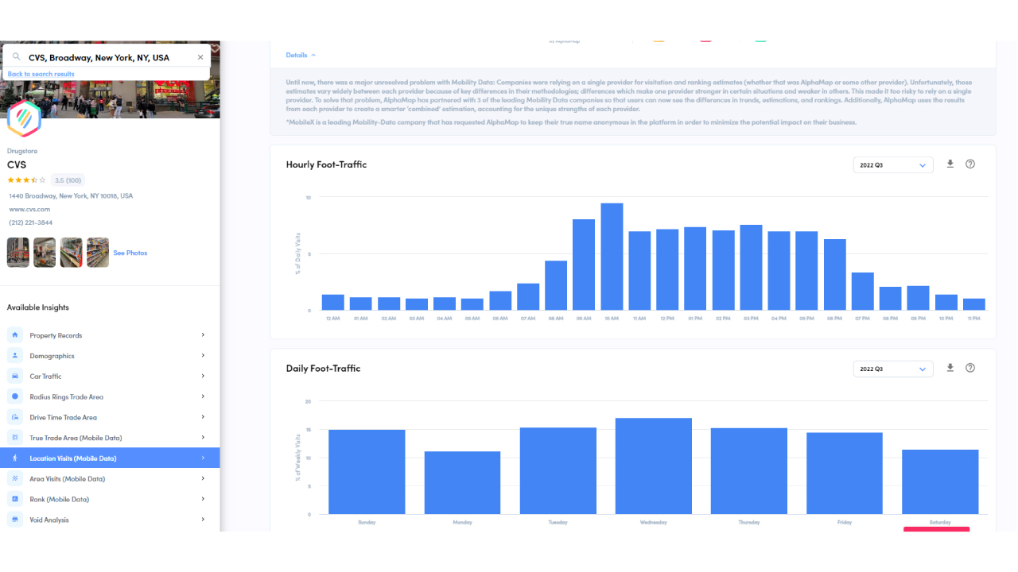Open the Daily Foot-Traffic quarter dropdown
This screenshot has height=572, width=1018.
[x=893, y=369]
